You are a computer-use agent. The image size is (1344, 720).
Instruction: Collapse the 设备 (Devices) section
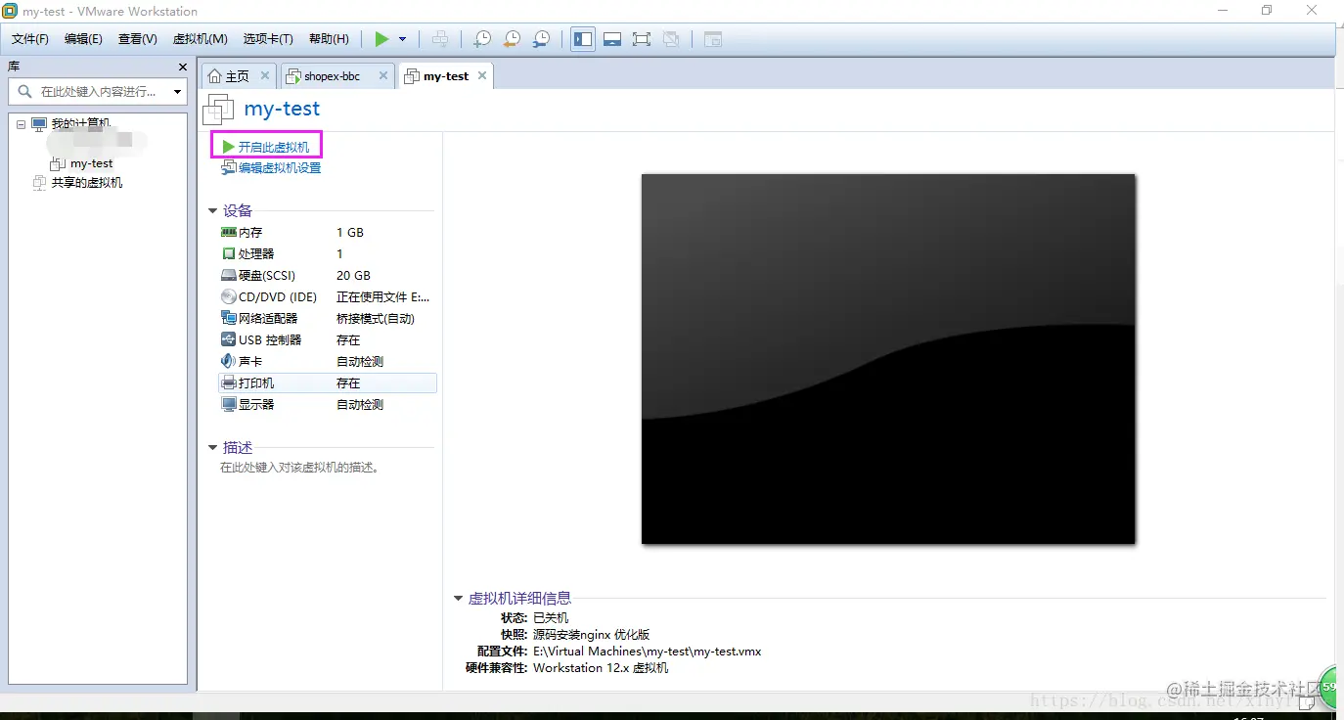212,210
